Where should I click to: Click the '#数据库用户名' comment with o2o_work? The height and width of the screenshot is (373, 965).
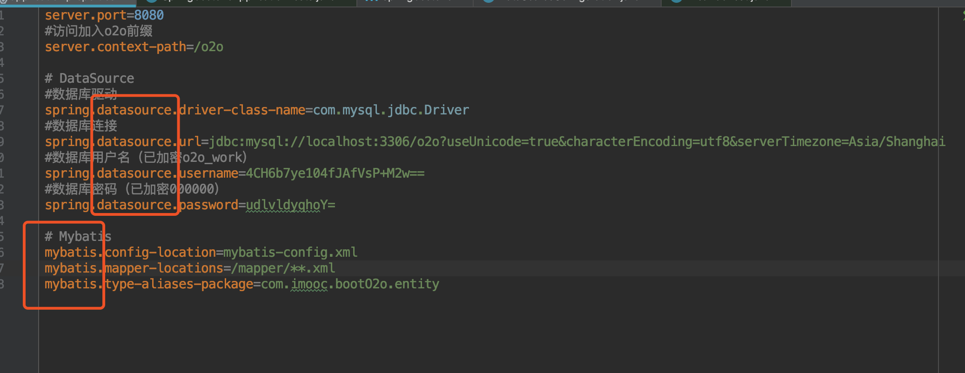click(x=146, y=157)
